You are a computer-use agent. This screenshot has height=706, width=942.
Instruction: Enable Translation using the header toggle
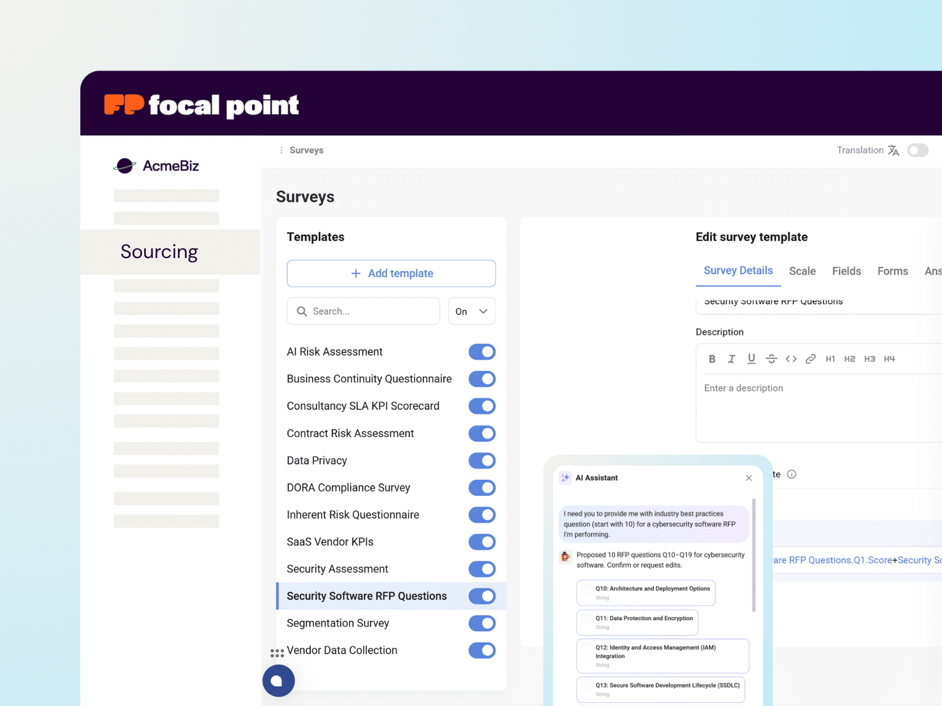pos(917,150)
